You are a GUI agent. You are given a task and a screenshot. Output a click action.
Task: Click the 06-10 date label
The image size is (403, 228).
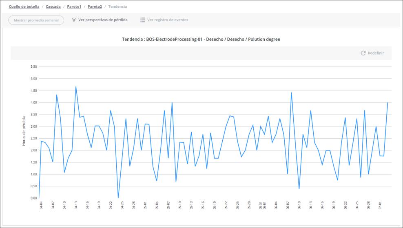tap(299, 206)
